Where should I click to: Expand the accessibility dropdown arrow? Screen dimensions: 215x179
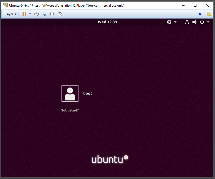pyautogui.click(x=175, y=22)
